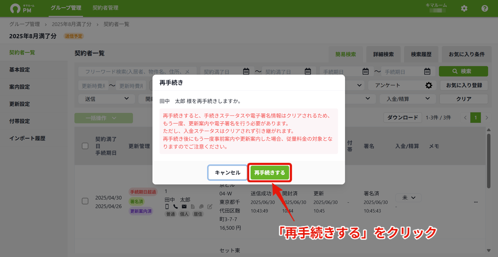Open the 入金/精算 filter dropdown
This screenshot has height=257, width=498.
pos(408,99)
